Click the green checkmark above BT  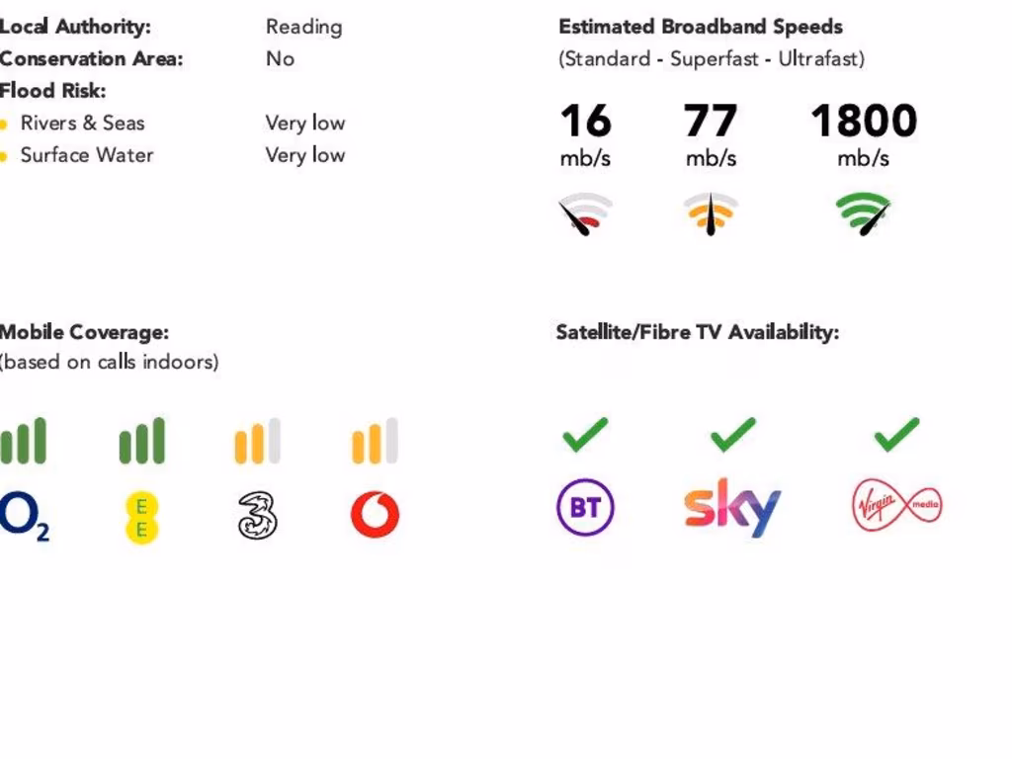point(585,434)
